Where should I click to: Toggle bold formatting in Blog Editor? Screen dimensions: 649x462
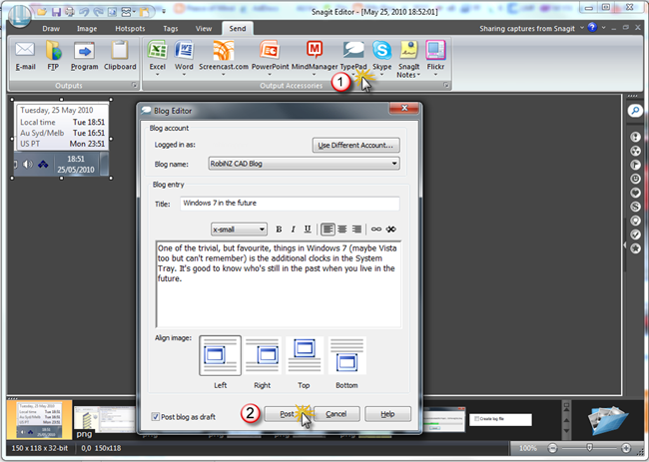[x=279, y=229]
